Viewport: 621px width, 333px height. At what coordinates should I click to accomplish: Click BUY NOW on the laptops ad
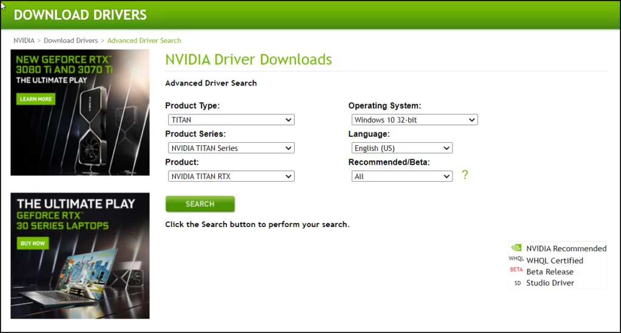coord(33,243)
